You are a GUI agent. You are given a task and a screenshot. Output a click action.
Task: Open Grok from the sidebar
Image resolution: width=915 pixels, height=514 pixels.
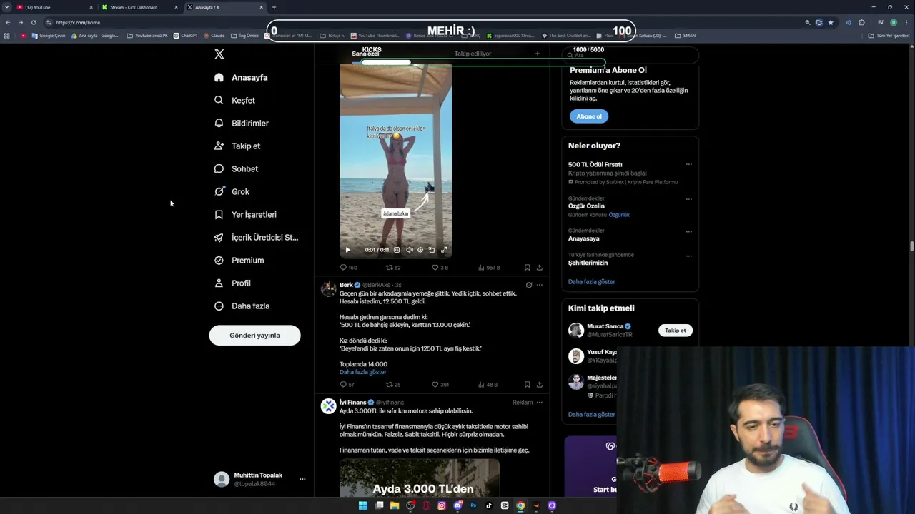coord(232,191)
